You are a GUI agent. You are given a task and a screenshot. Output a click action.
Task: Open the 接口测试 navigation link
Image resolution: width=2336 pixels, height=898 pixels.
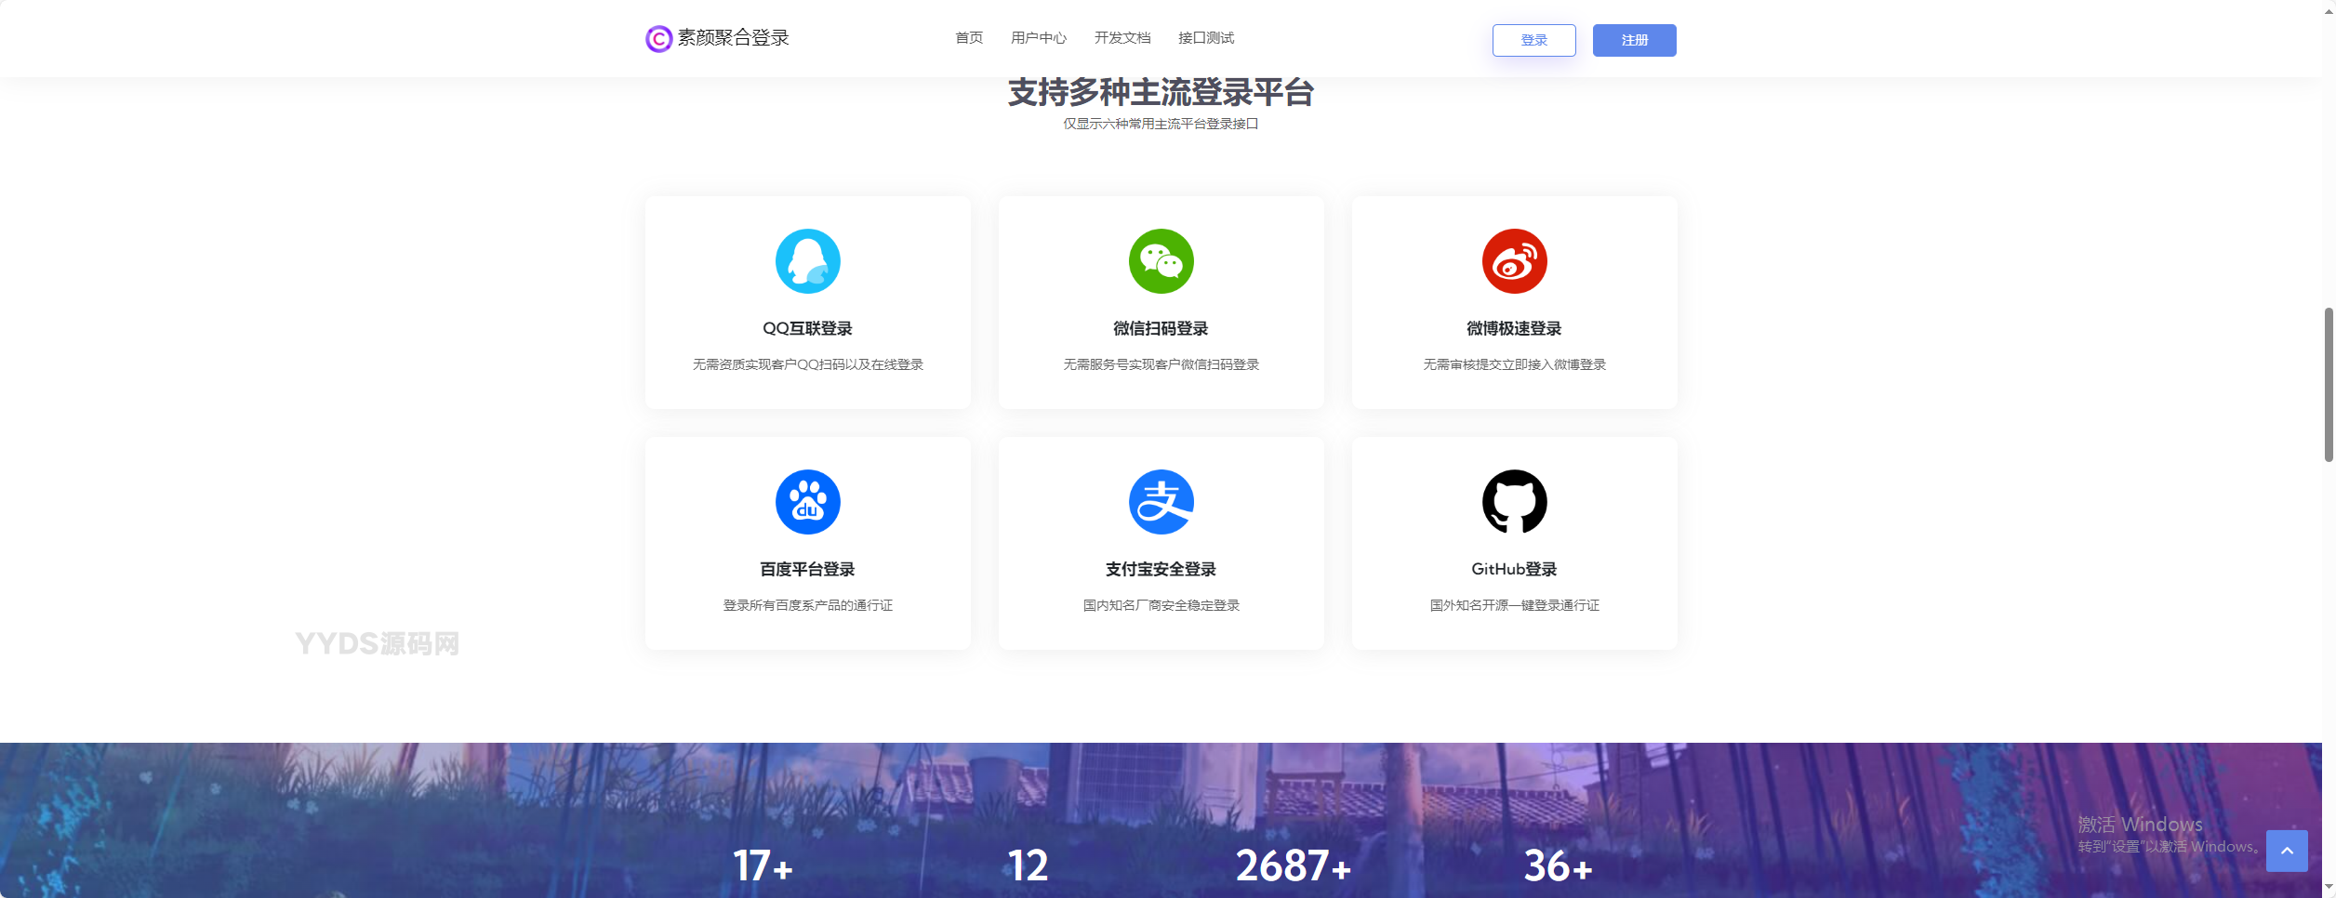pos(1206,38)
